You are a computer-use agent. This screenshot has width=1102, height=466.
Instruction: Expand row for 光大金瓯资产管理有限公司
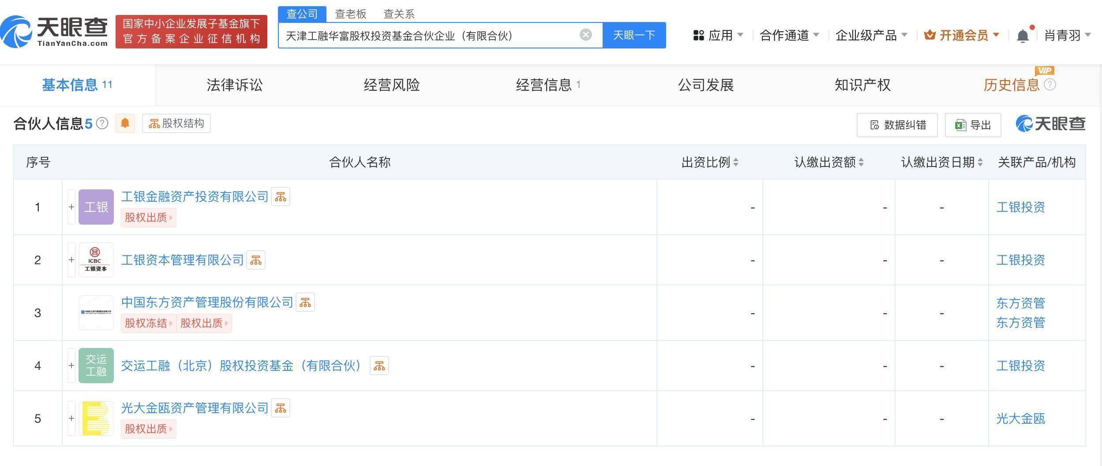pos(71,418)
